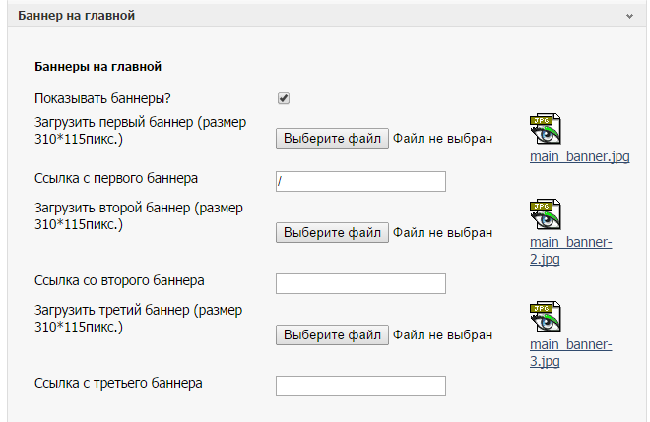Toggle the 'Показывать баннеры?' checkbox
The image size is (650, 422).
[284, 98]
